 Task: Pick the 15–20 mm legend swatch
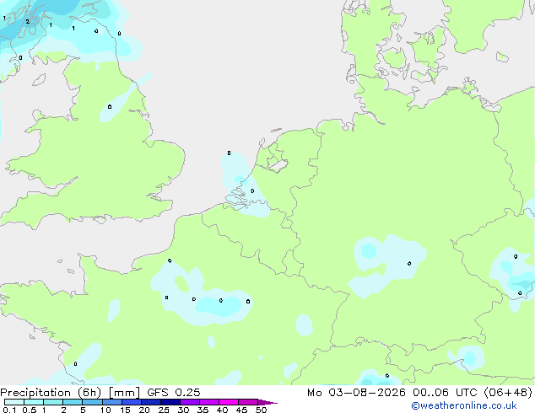tap(131, 402)
